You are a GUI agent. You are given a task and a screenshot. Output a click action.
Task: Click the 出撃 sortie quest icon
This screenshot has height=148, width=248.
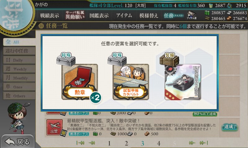click(55, 127)
